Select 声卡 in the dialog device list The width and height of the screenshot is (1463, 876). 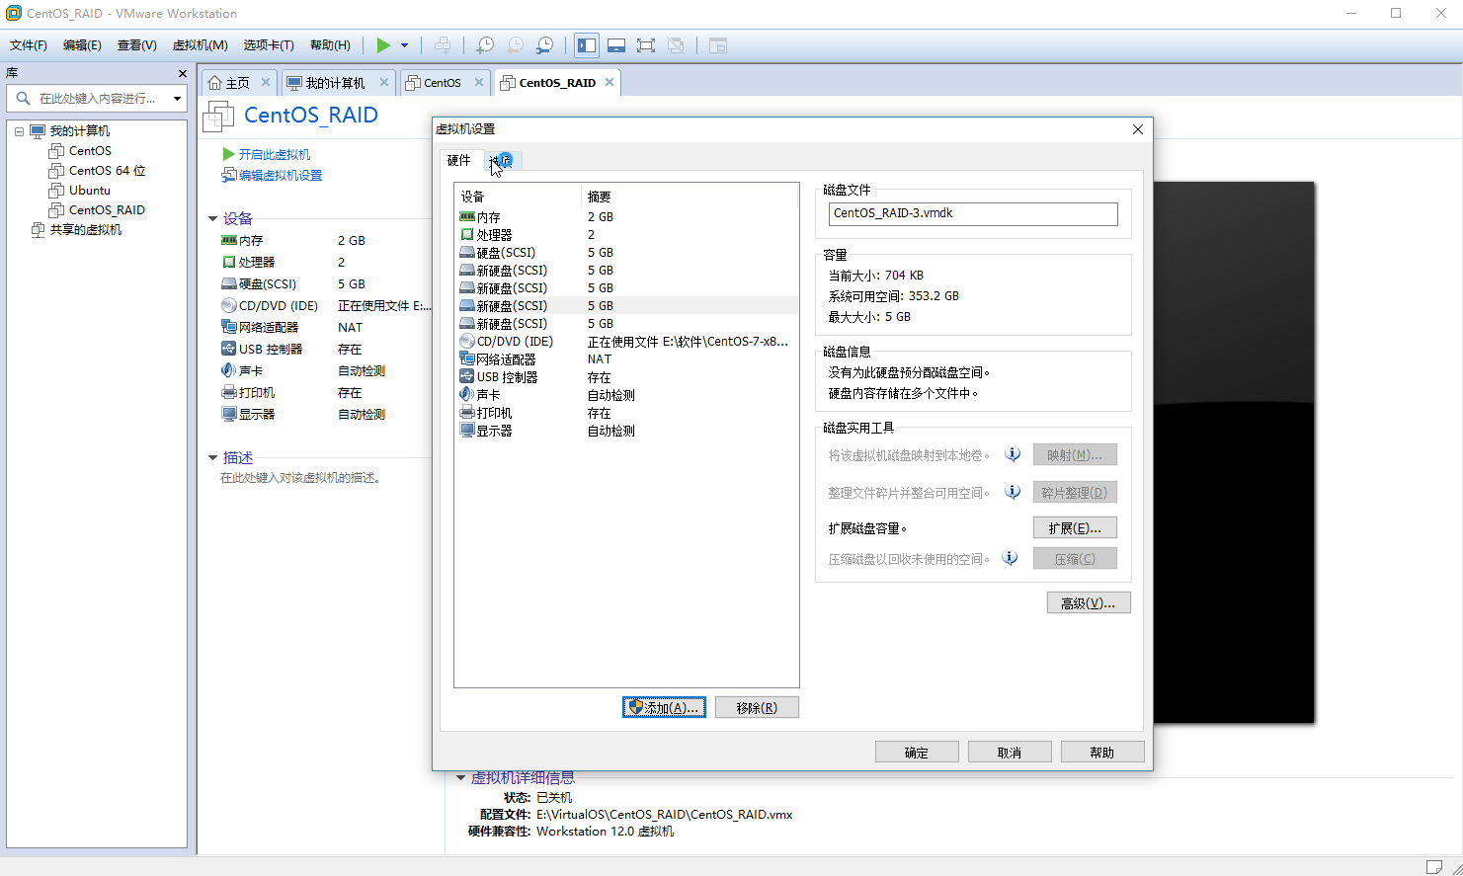[626, 395]
